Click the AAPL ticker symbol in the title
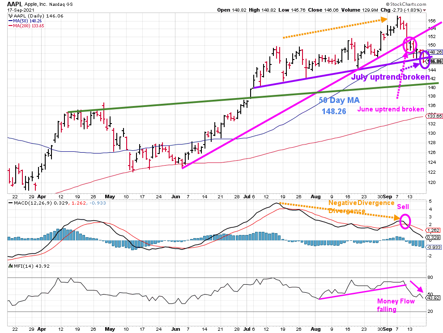 click(x=15, y=4)
